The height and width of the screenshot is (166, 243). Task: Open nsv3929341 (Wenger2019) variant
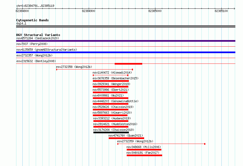pos(111,84)
